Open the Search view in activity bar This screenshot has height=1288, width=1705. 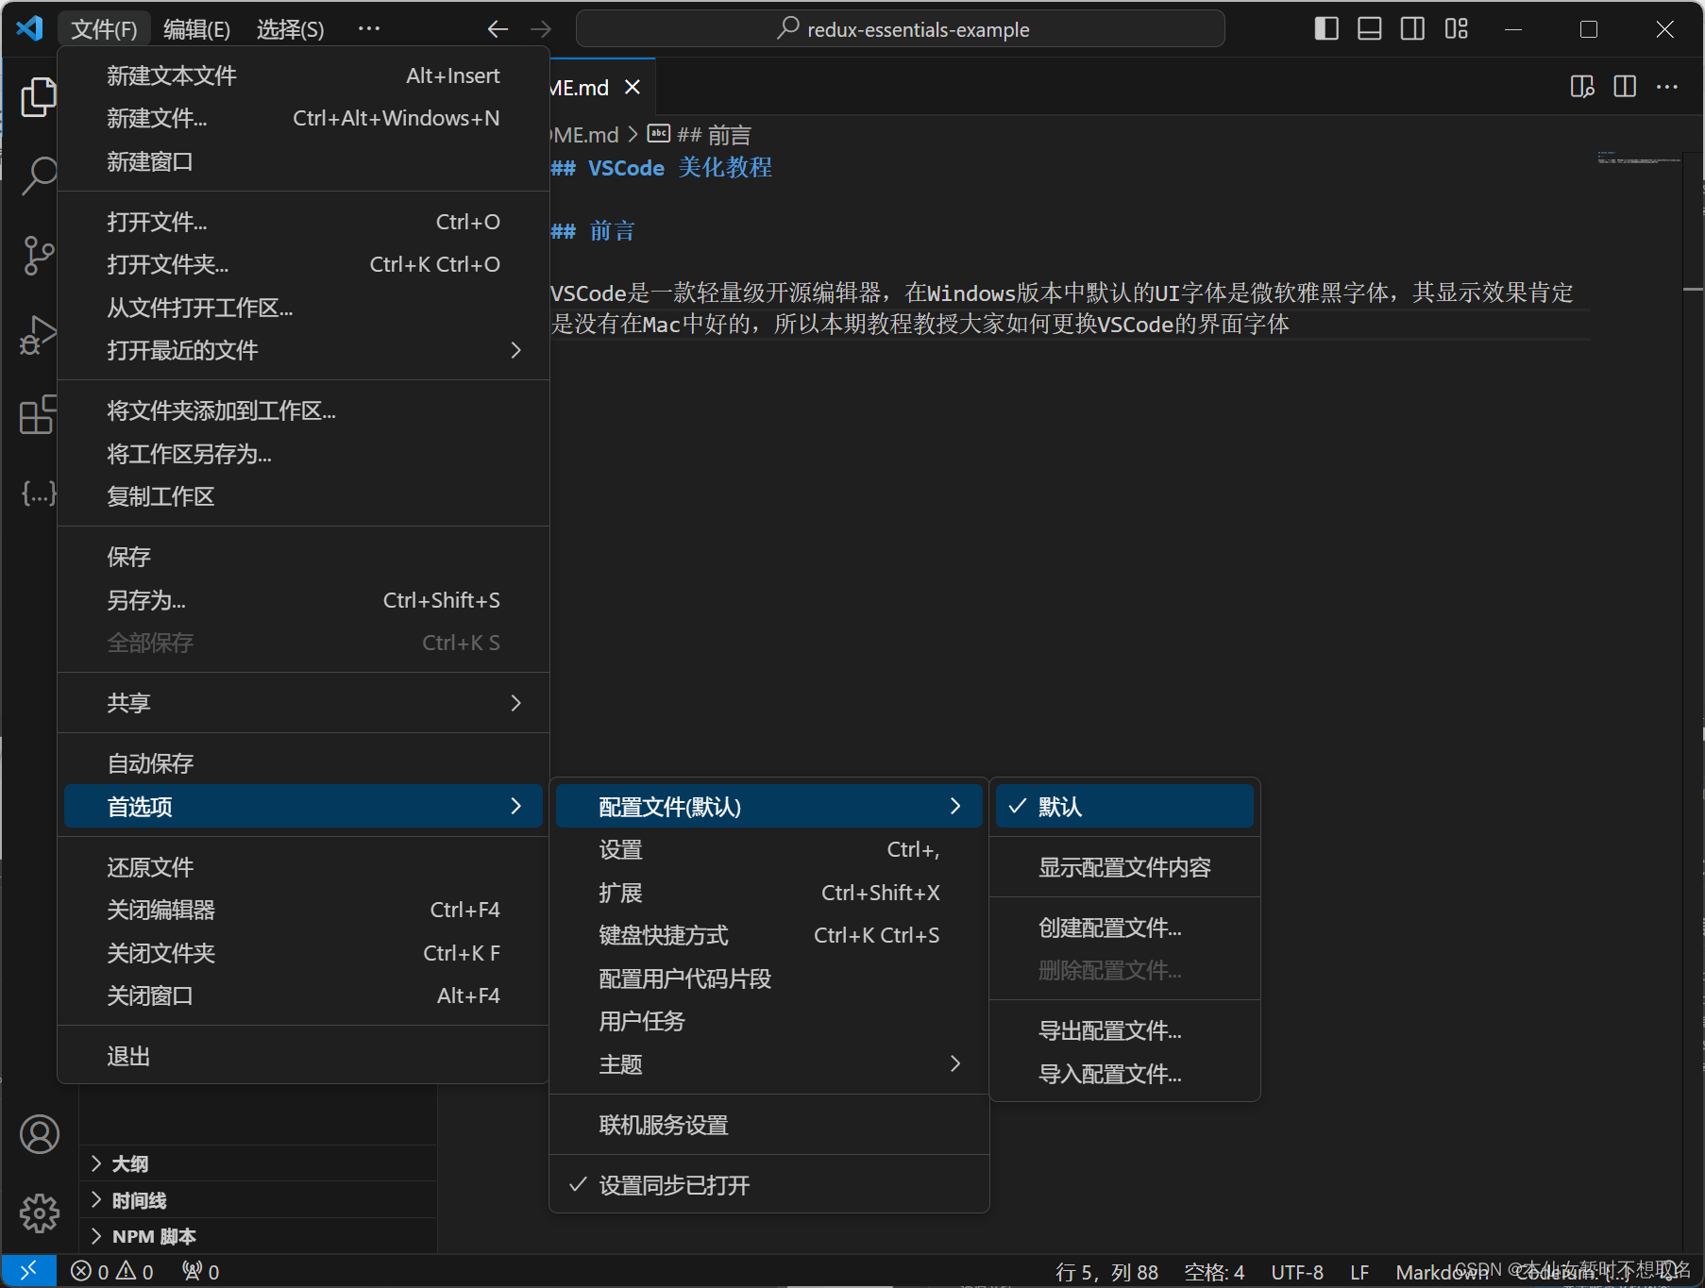pyautogui.click(x=39, y=176)
